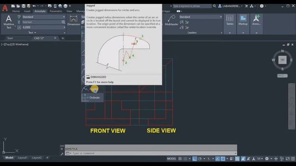Toggle lineweight display in status bar
Screen dimensions: 296x166
coord(232,159)
